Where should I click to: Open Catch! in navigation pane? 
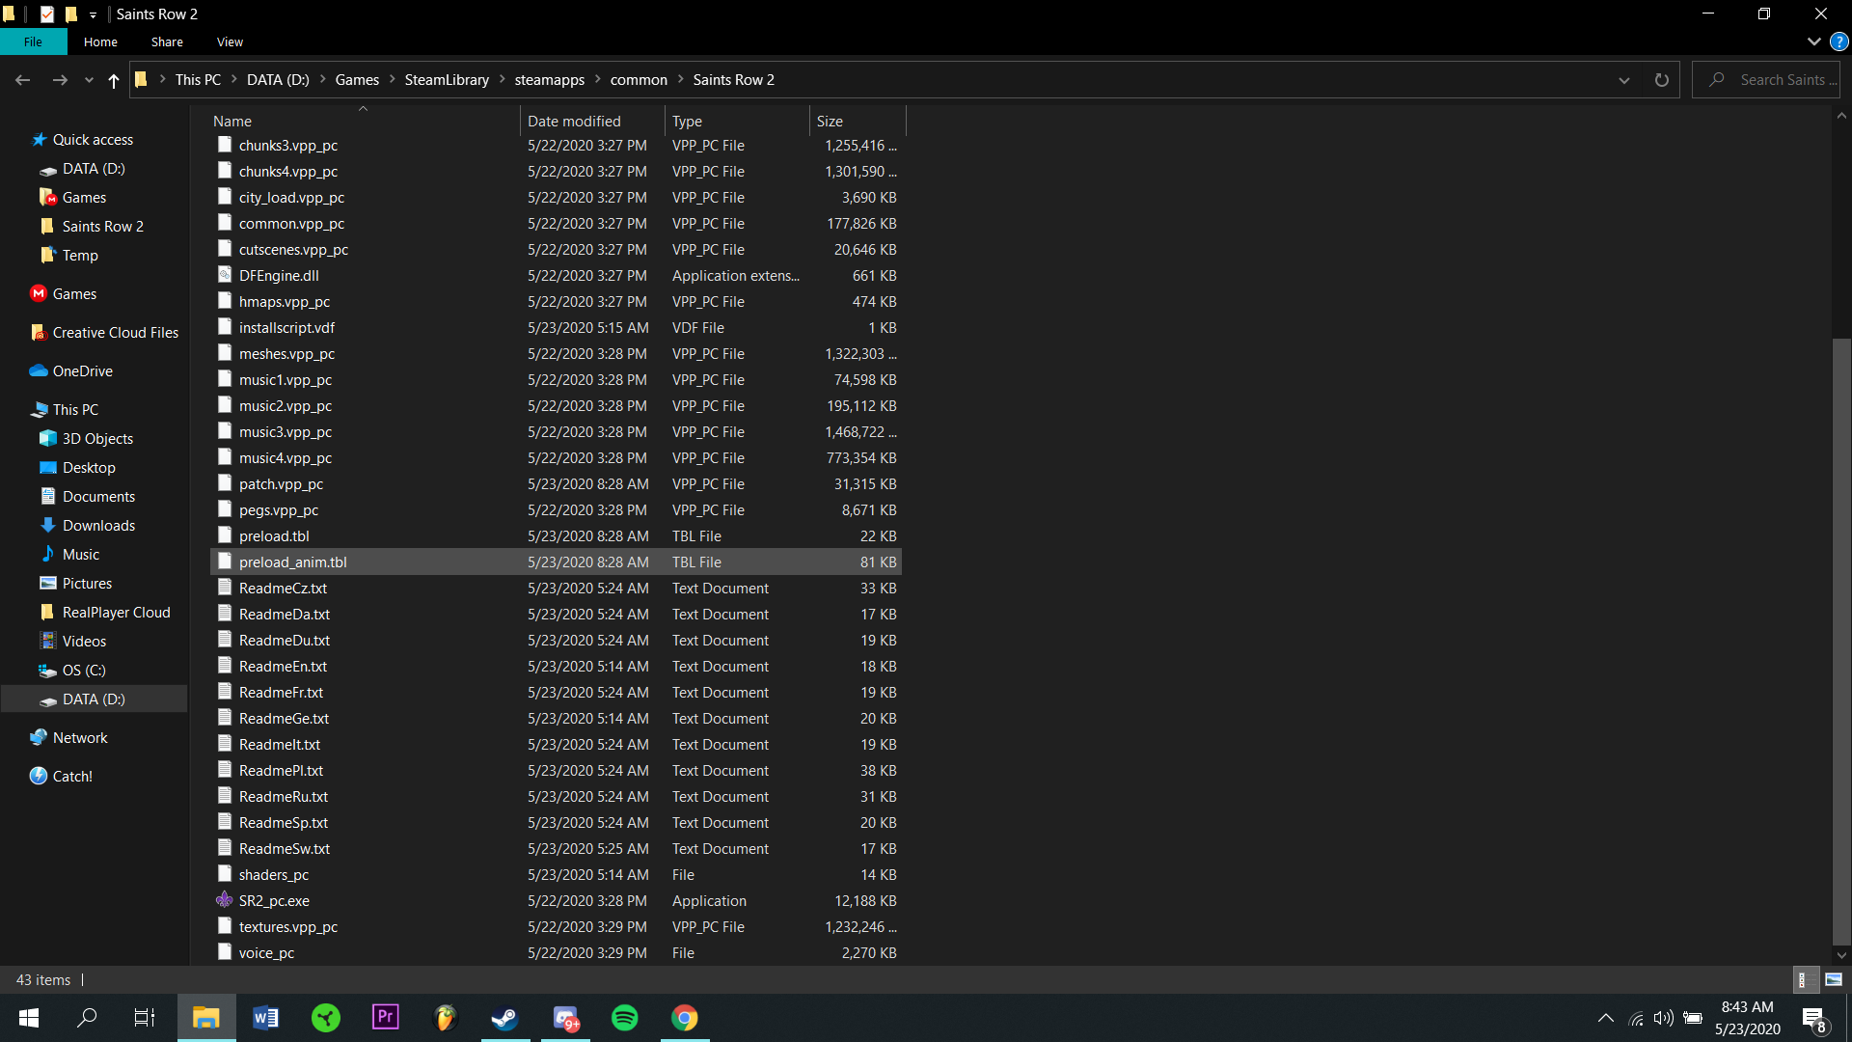coord(72,777)
